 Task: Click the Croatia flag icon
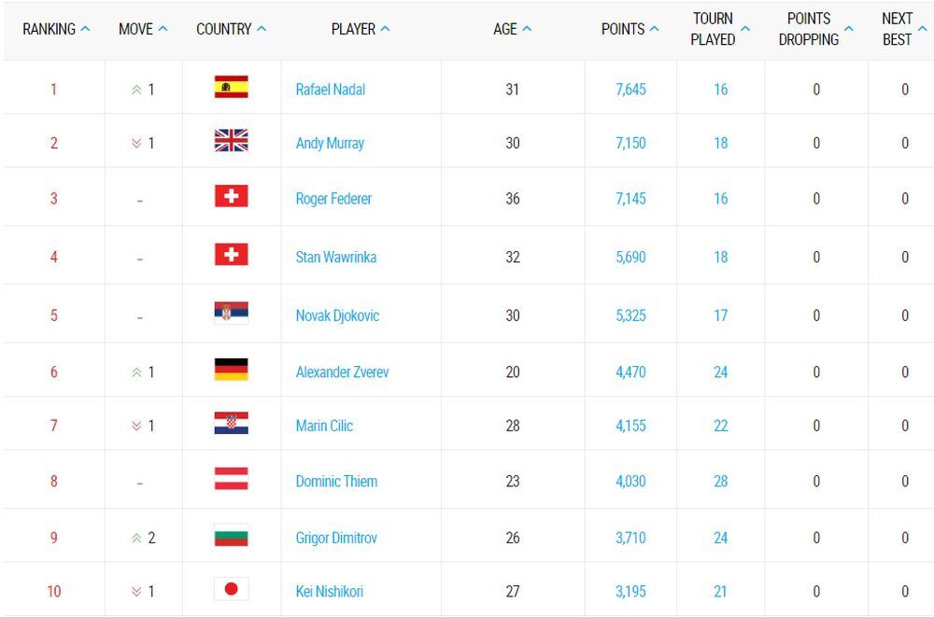click(231, 424)
